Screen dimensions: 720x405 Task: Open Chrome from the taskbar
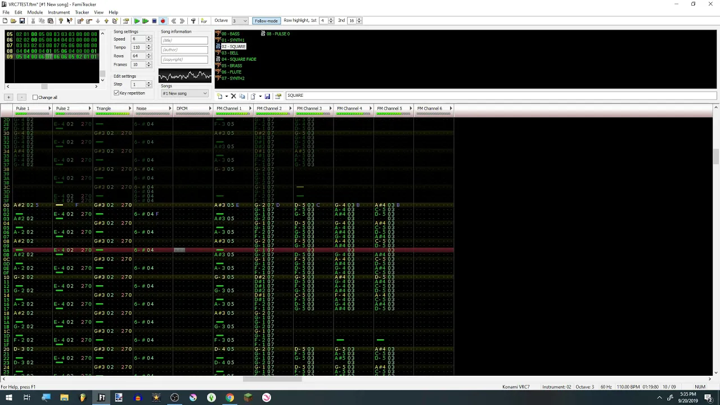click(229, 398)
